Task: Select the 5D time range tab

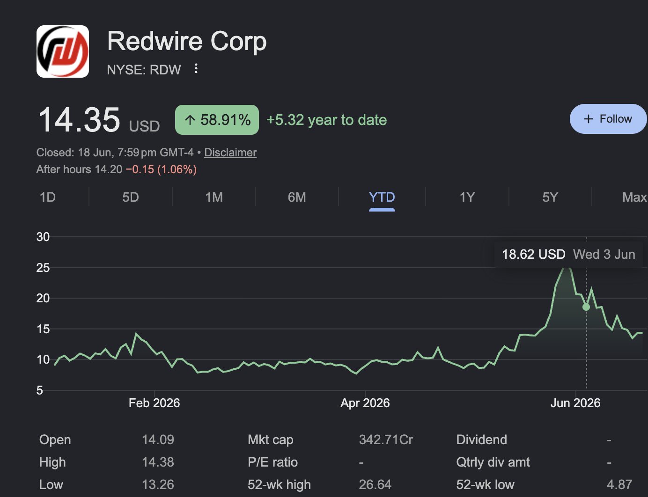Action: point(131,197)
